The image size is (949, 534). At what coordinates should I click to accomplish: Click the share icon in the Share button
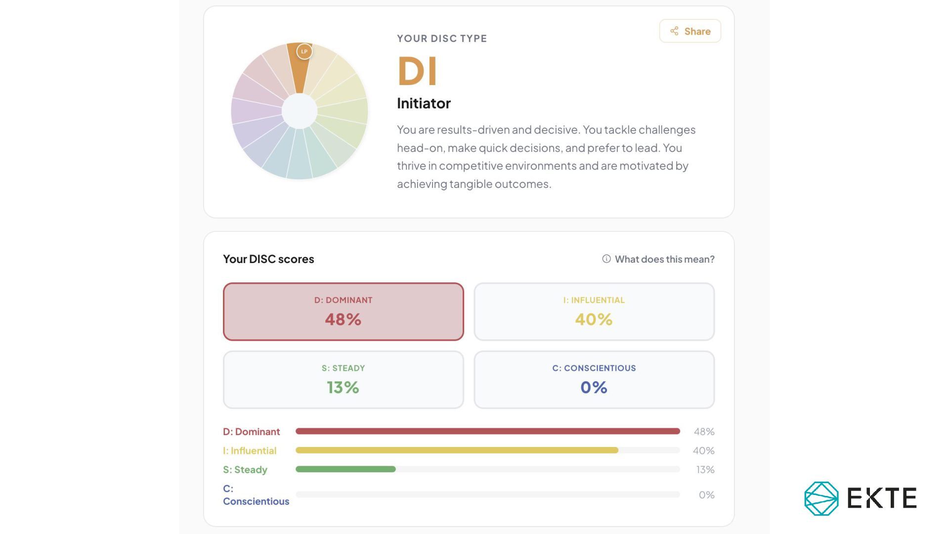[x=674, y=31]
